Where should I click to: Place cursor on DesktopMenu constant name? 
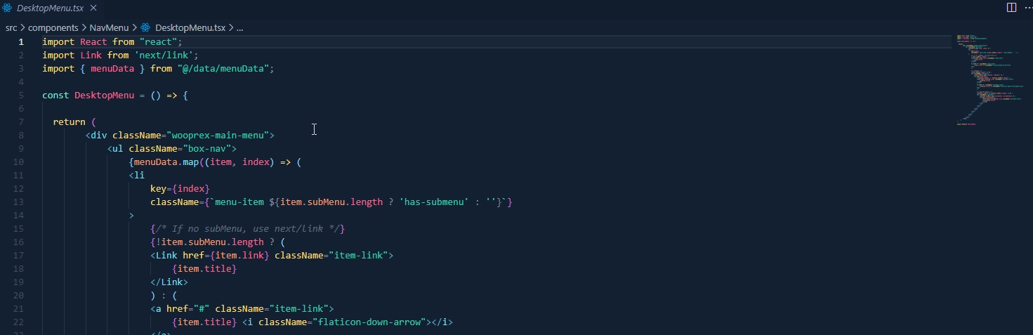pyautogui.click(x=104, y=96)
